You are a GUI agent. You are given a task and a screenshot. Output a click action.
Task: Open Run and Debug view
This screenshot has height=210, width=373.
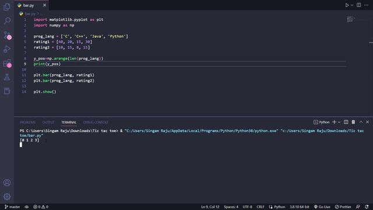point(7,49)
